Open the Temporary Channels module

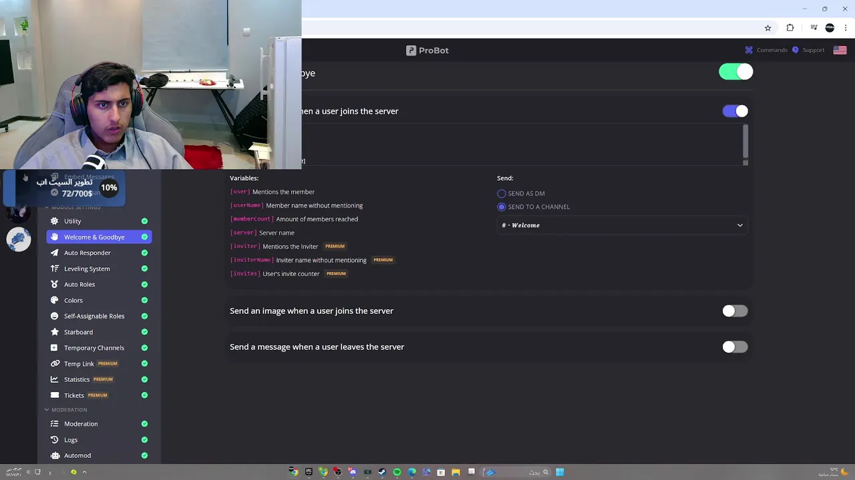point(99,348)
